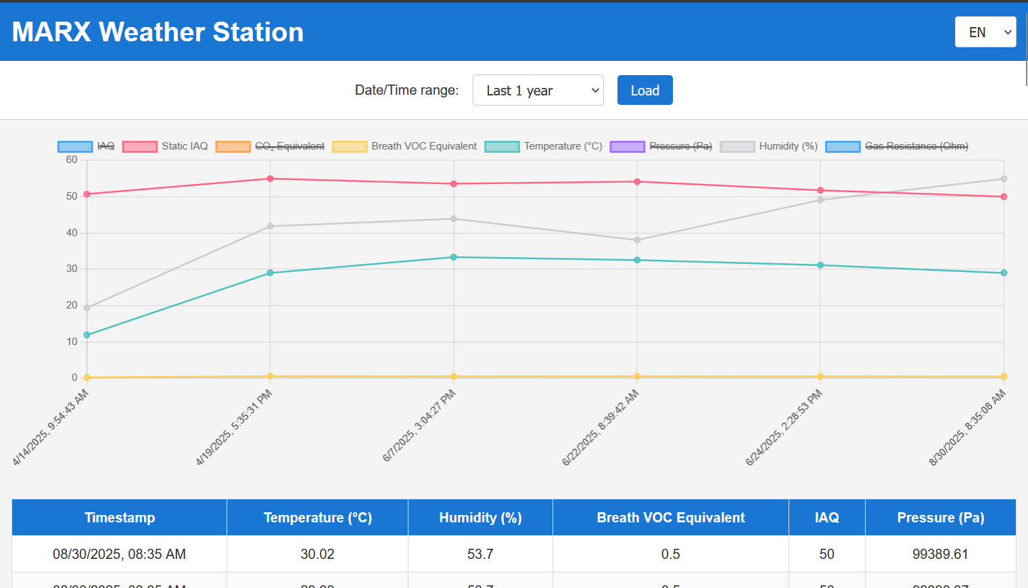
Task: Click the Humidity (%) table column header
Action: point(480,518)
